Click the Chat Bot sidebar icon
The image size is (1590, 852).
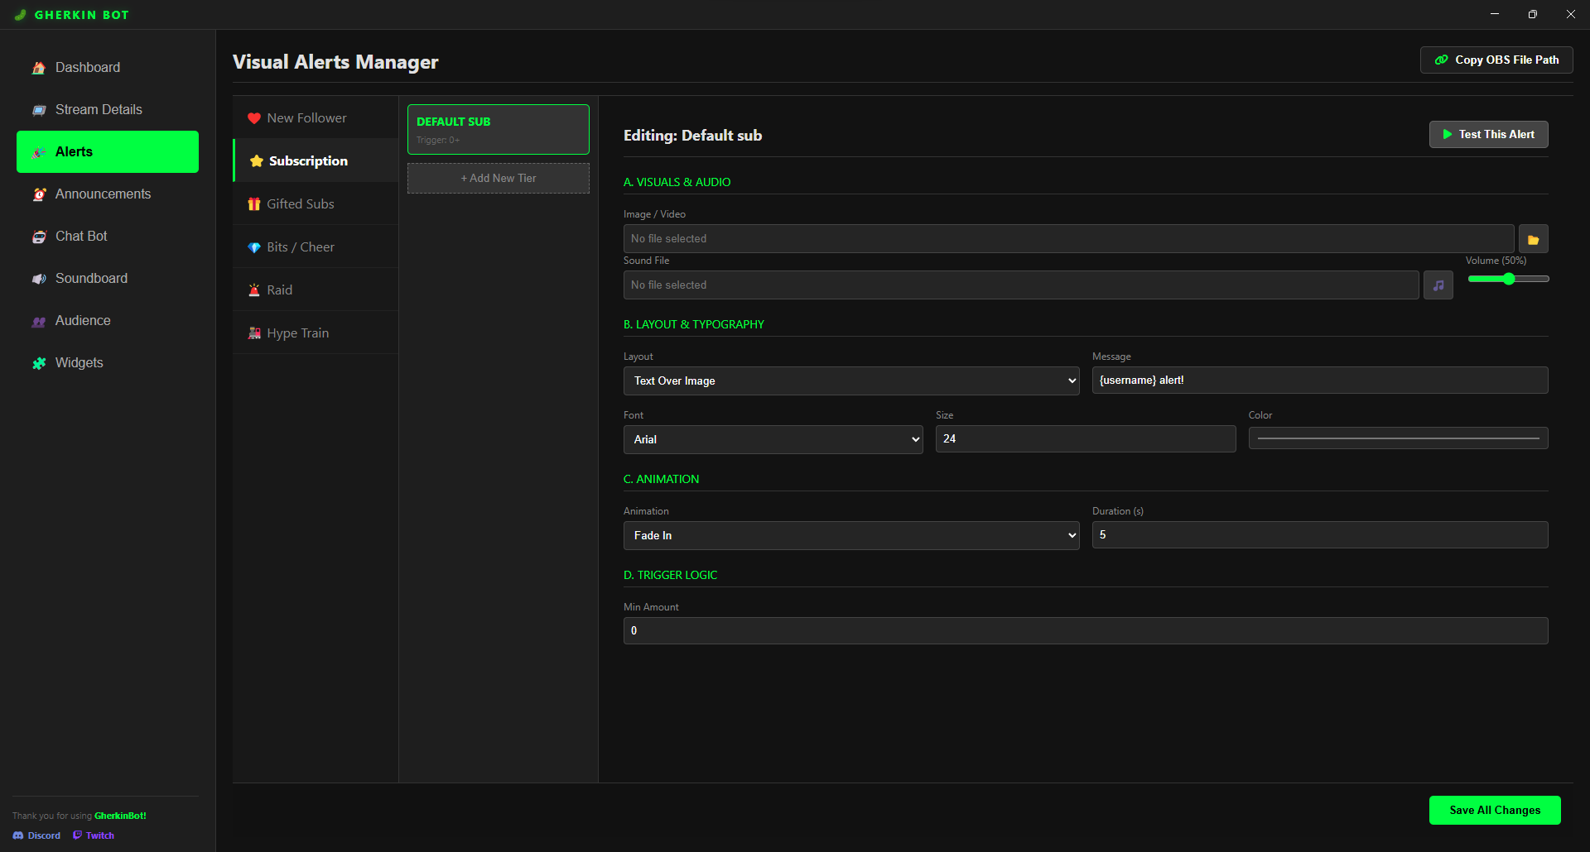(39, 237)
